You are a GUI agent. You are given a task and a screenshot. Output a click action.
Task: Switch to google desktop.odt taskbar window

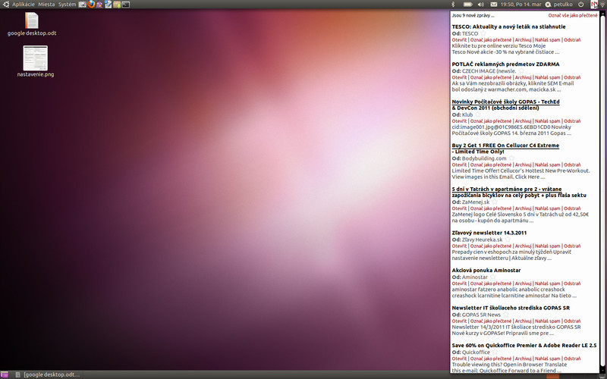(x=48, y=374)
